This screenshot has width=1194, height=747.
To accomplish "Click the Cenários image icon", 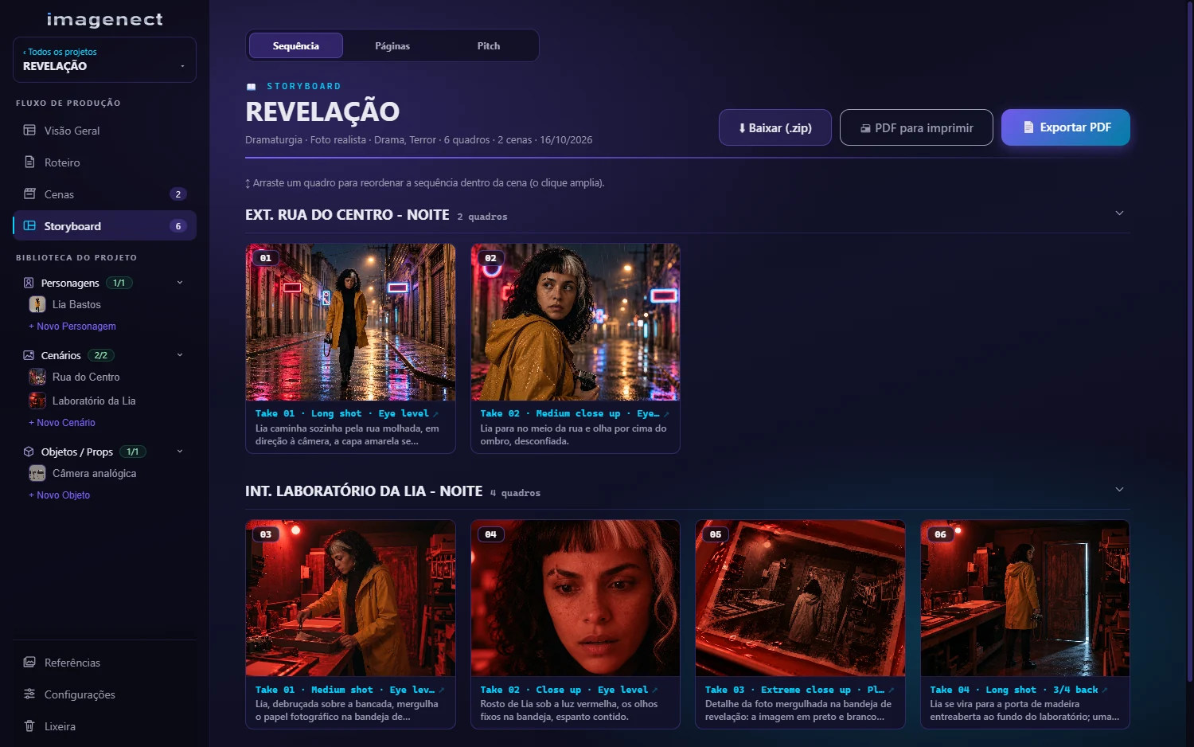I will (x=29, y=355).
